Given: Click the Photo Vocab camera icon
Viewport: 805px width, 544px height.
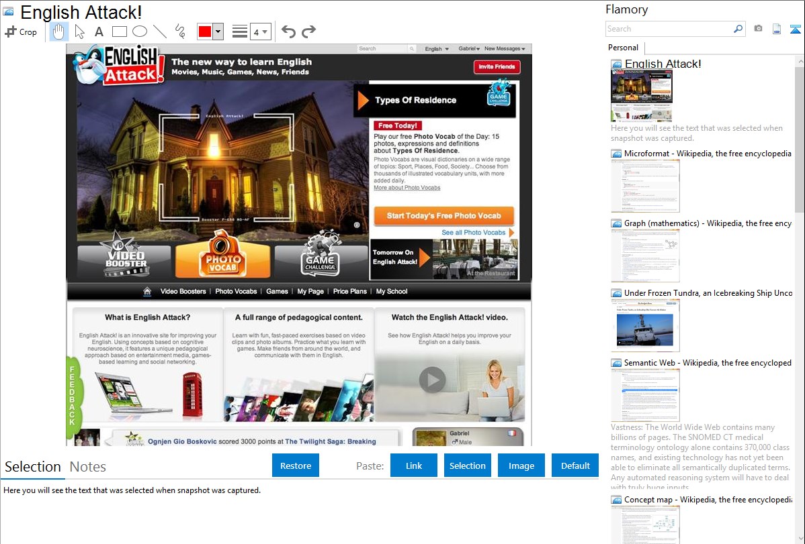Looking at the screenshot, I should point(222,256).
